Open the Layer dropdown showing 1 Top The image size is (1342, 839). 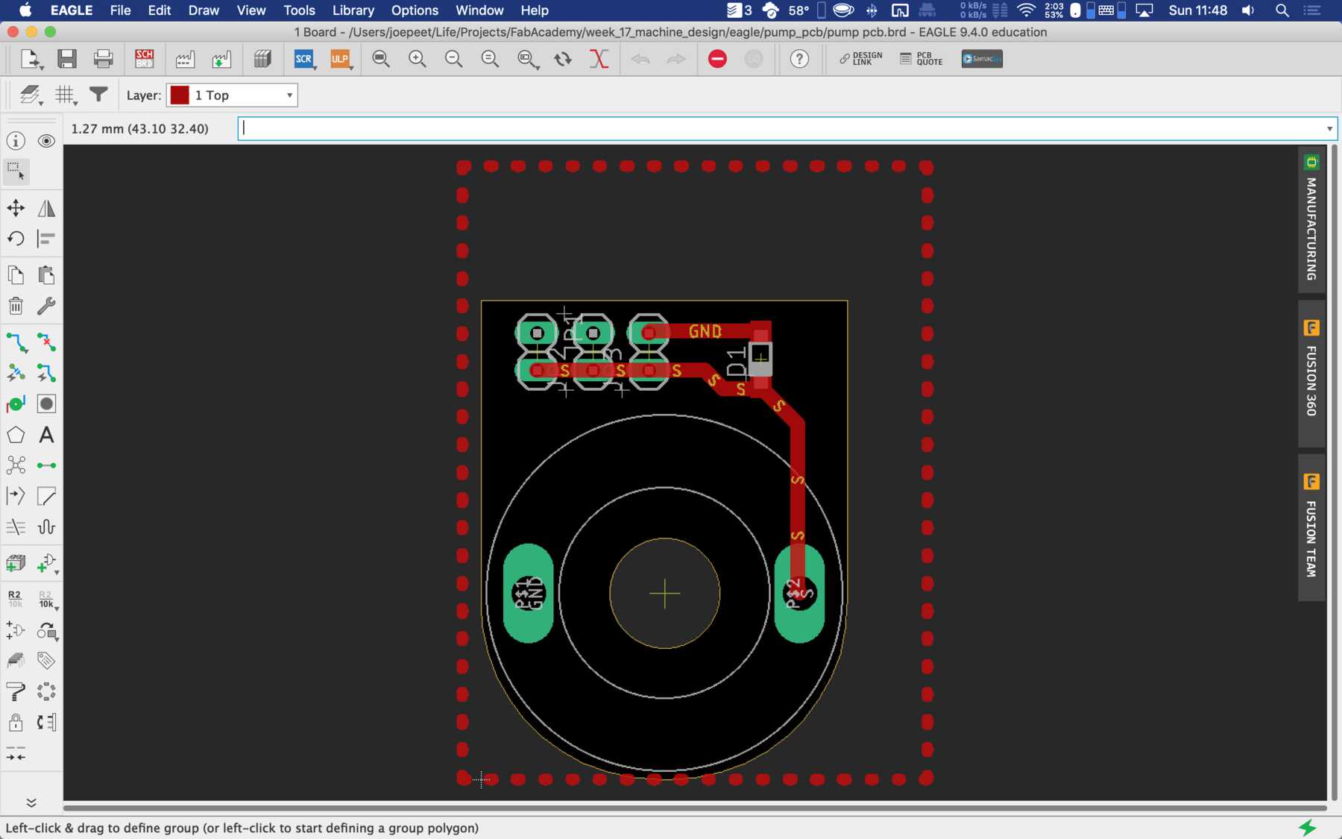pos(232,95)
